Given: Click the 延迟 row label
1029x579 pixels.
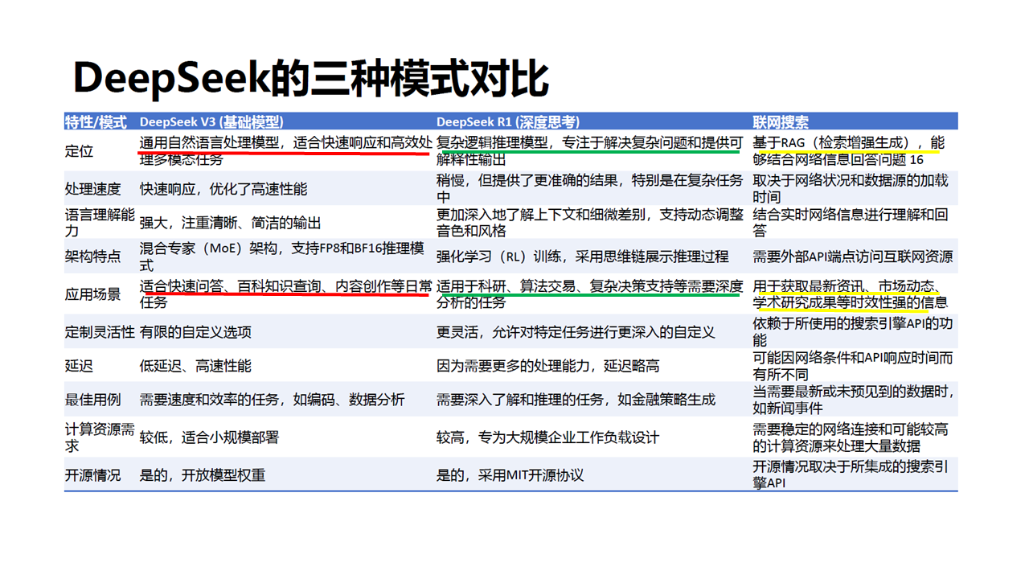Looking at the screenshot, I should pos(79,366).
